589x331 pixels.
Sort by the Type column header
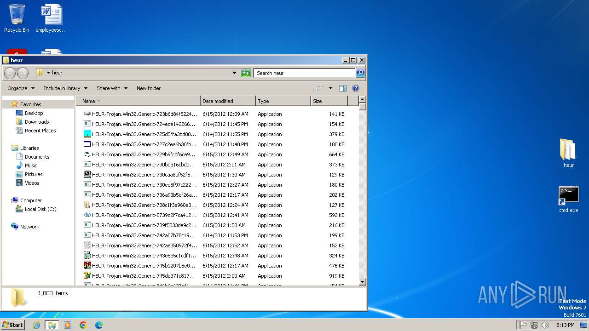[x=283, y=101]
